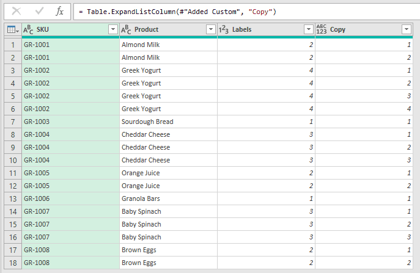
Task: Open SKU column filter dropdown
Action: [x=113, y=29]
